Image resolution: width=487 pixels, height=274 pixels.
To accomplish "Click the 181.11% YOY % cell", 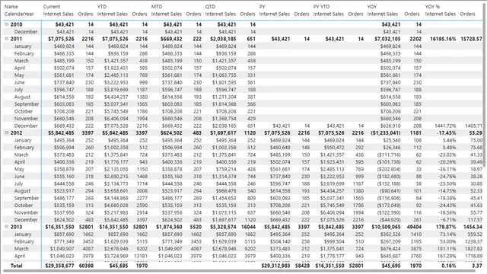I will click(447, 249).
